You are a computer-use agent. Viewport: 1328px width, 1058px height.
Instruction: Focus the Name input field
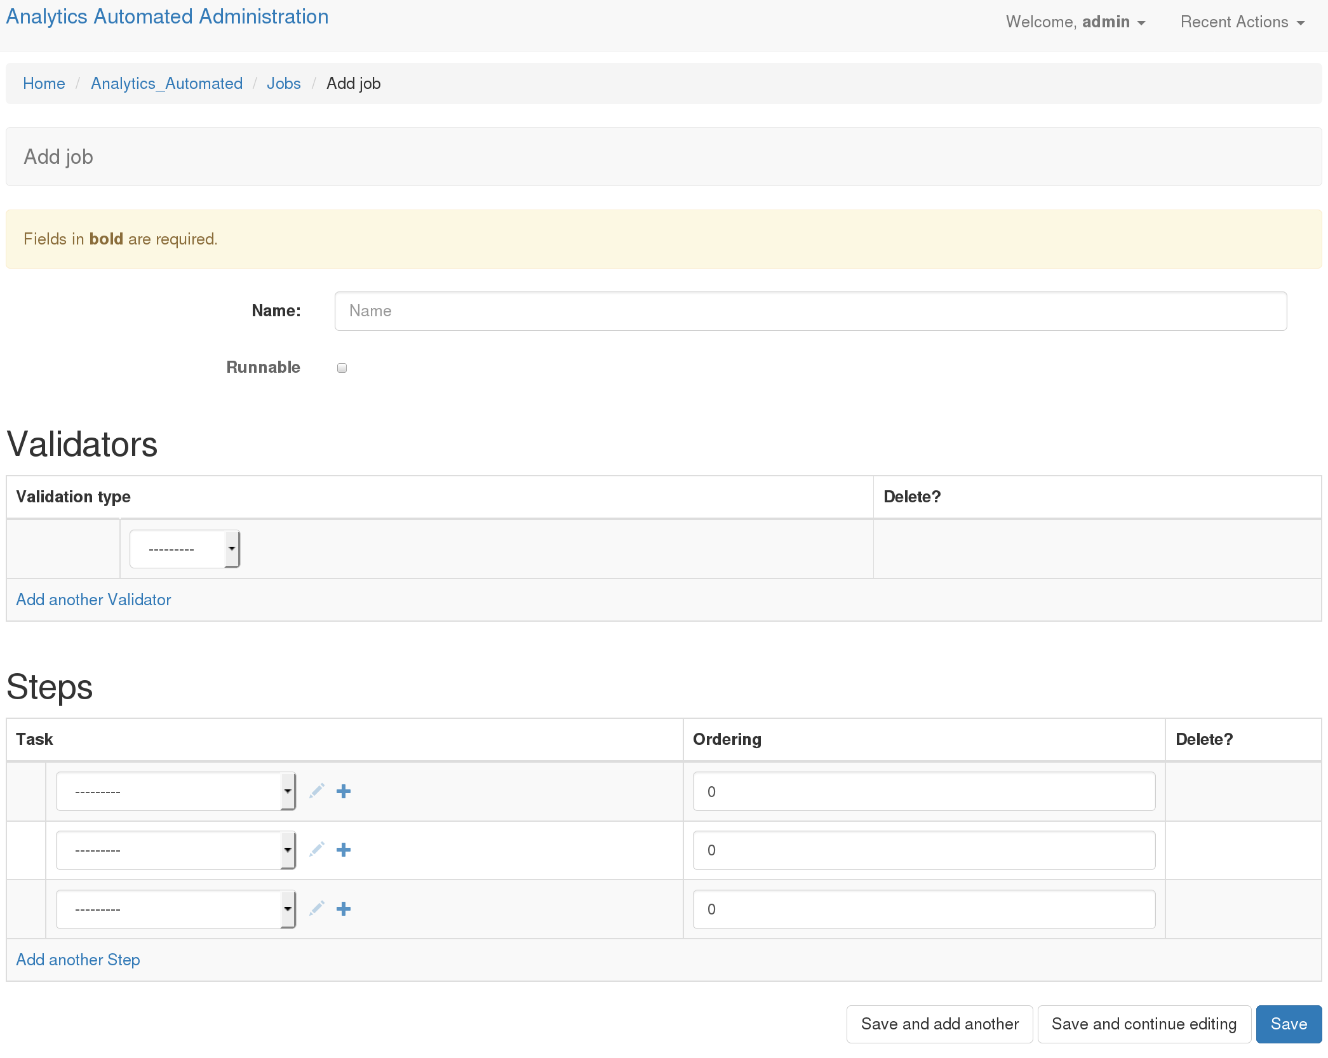(x=810, y=311)
